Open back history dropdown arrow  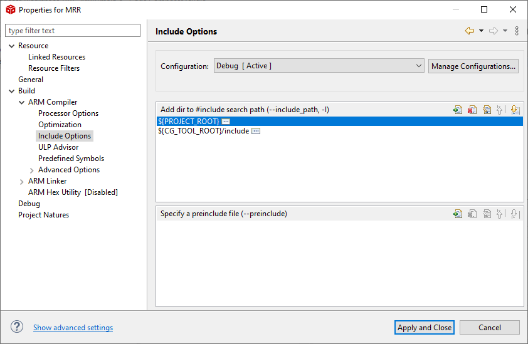(x=481, y=31)
